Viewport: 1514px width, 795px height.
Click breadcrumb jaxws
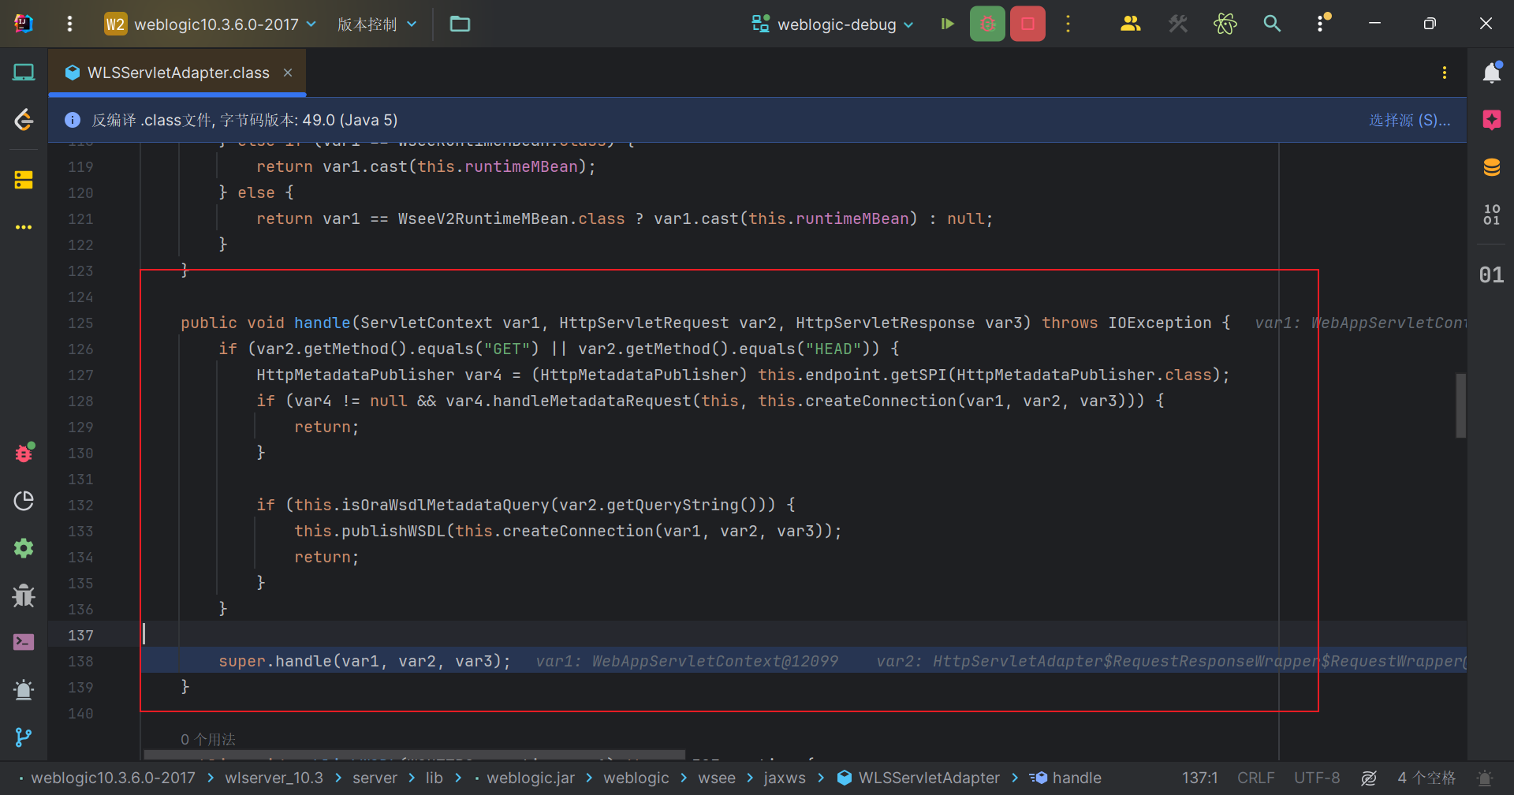click(785, 778)
